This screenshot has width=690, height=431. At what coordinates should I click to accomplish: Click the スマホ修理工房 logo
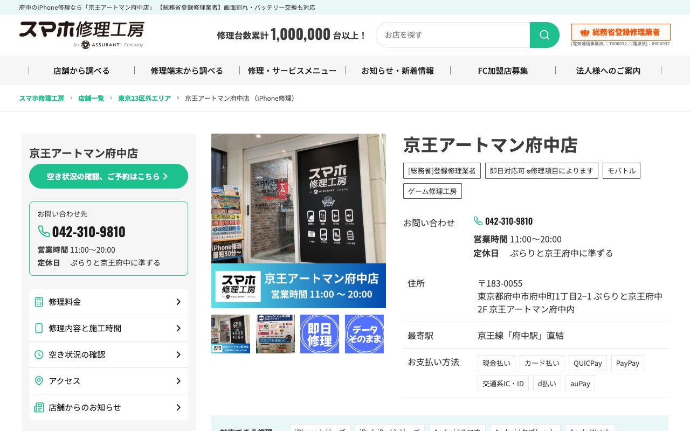pyautogui.click(x=81, y=35)
